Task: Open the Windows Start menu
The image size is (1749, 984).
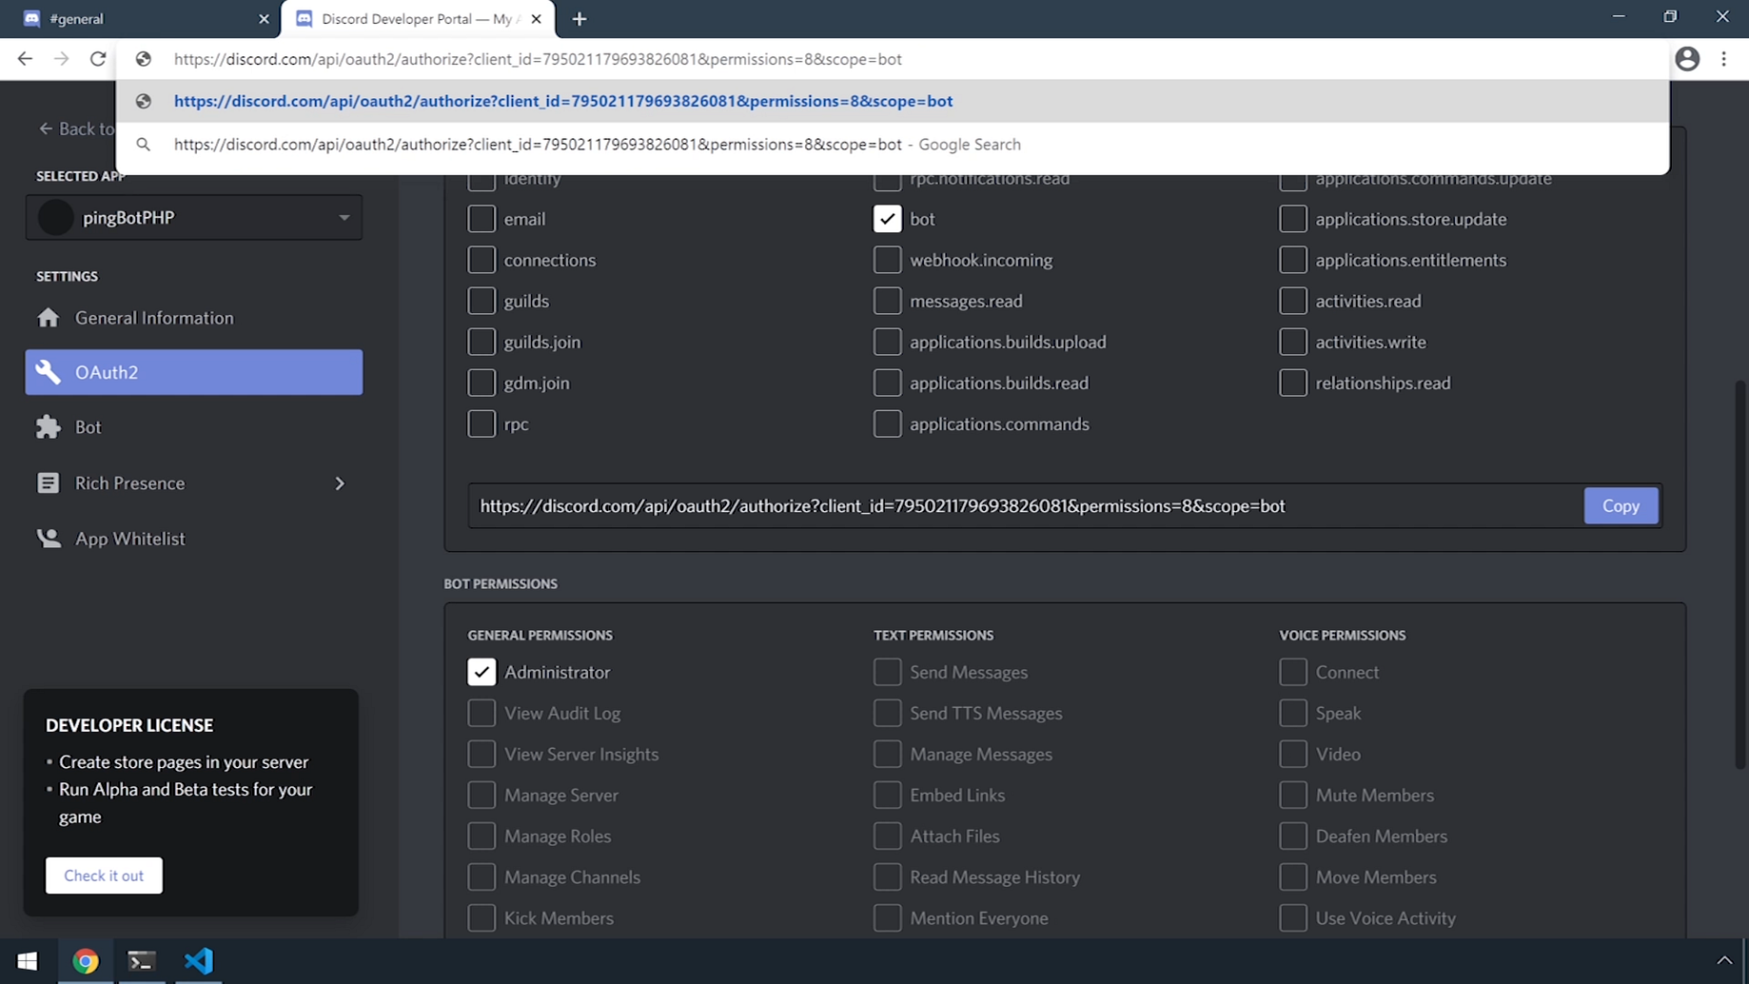Action: [27, 961]
